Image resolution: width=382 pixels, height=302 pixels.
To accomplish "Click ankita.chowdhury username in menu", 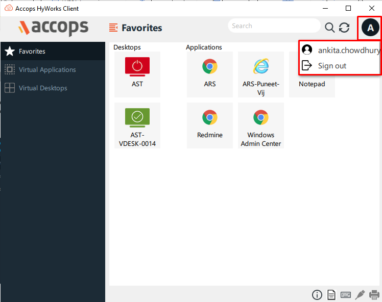I will 347,50.
